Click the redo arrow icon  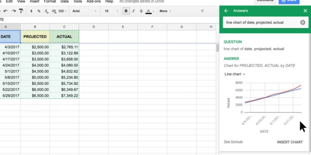tap(13, 11)
